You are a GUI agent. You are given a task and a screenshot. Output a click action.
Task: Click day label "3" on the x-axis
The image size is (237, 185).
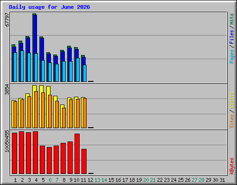[x=29, y=180]
